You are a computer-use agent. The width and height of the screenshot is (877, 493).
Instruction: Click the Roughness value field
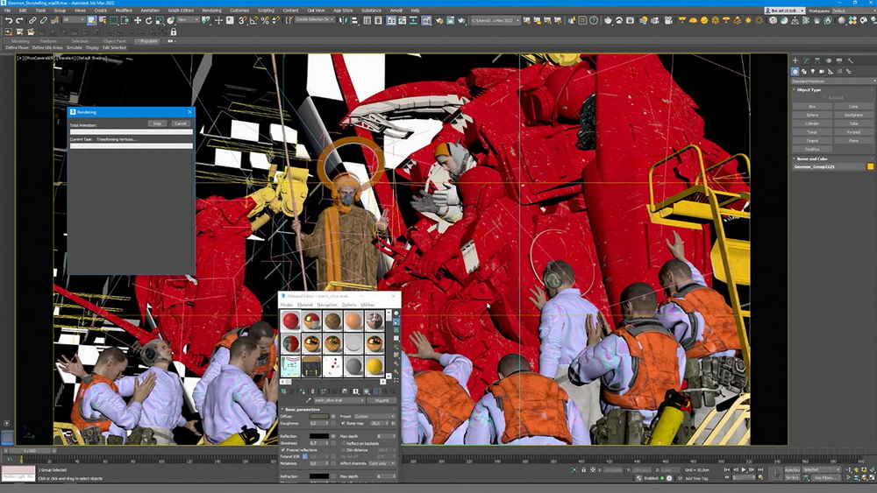point(319,423)
